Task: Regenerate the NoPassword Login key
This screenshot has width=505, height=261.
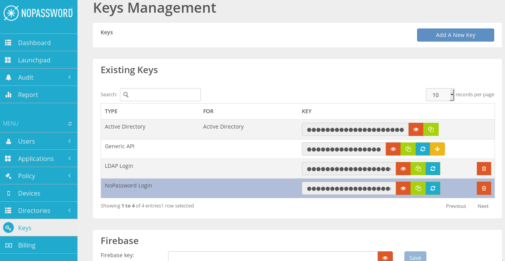Action: coord(433,188)
